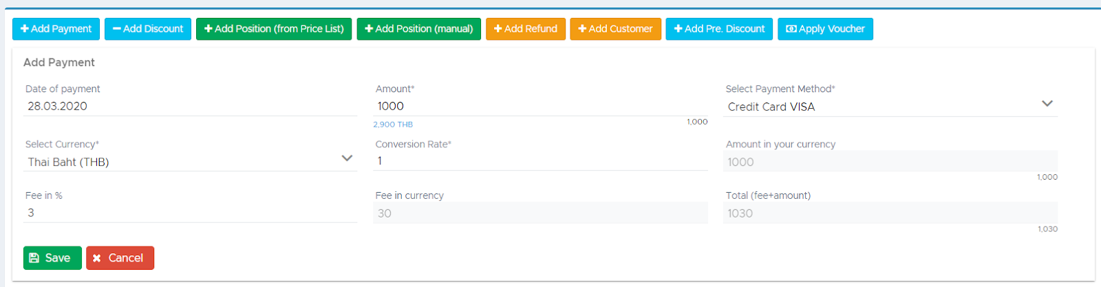The image size is (1101, 287).
Task: Click plus icon on Add Position (manual)
Action: pyautogui.click(x=369, y=29)
